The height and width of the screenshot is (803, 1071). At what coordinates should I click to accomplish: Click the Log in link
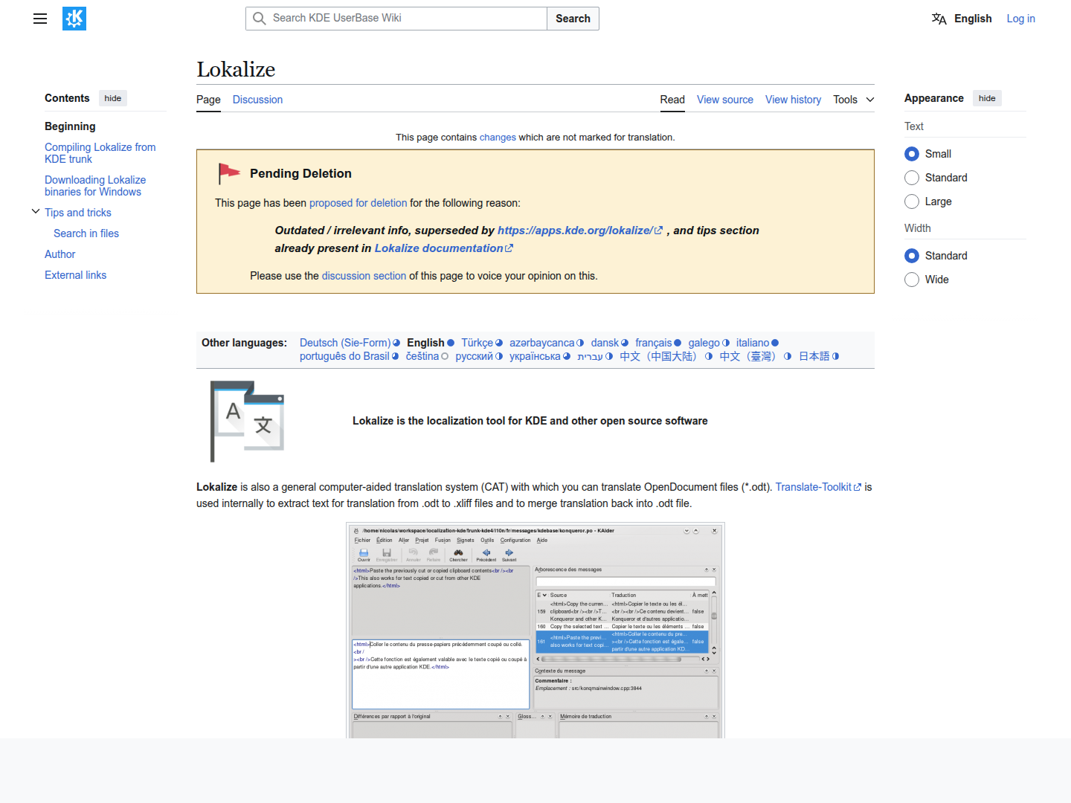1020,19
